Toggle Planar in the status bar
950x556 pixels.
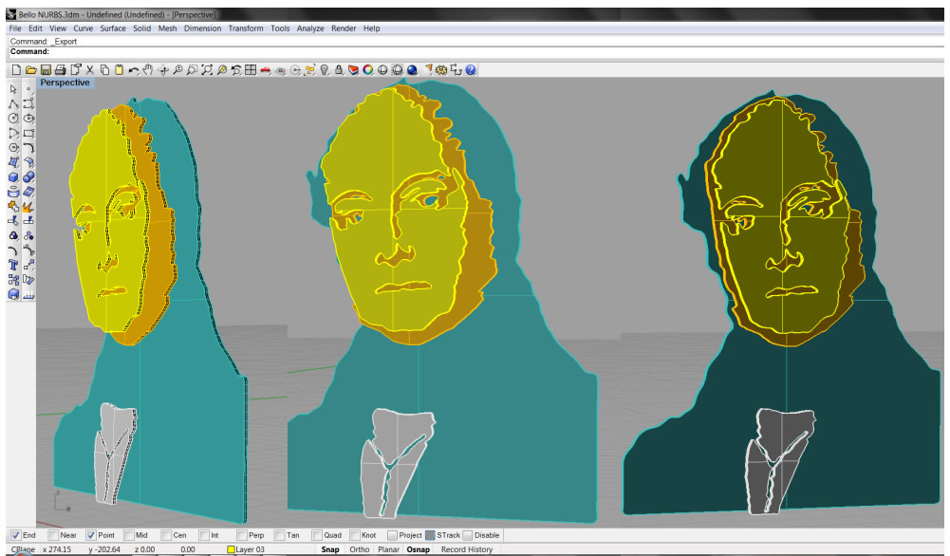pos(388,550)
